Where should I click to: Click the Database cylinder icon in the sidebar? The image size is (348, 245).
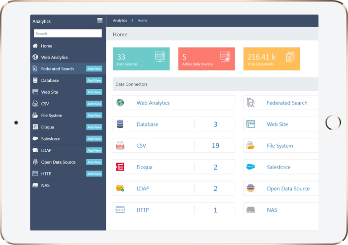point(35,80)
